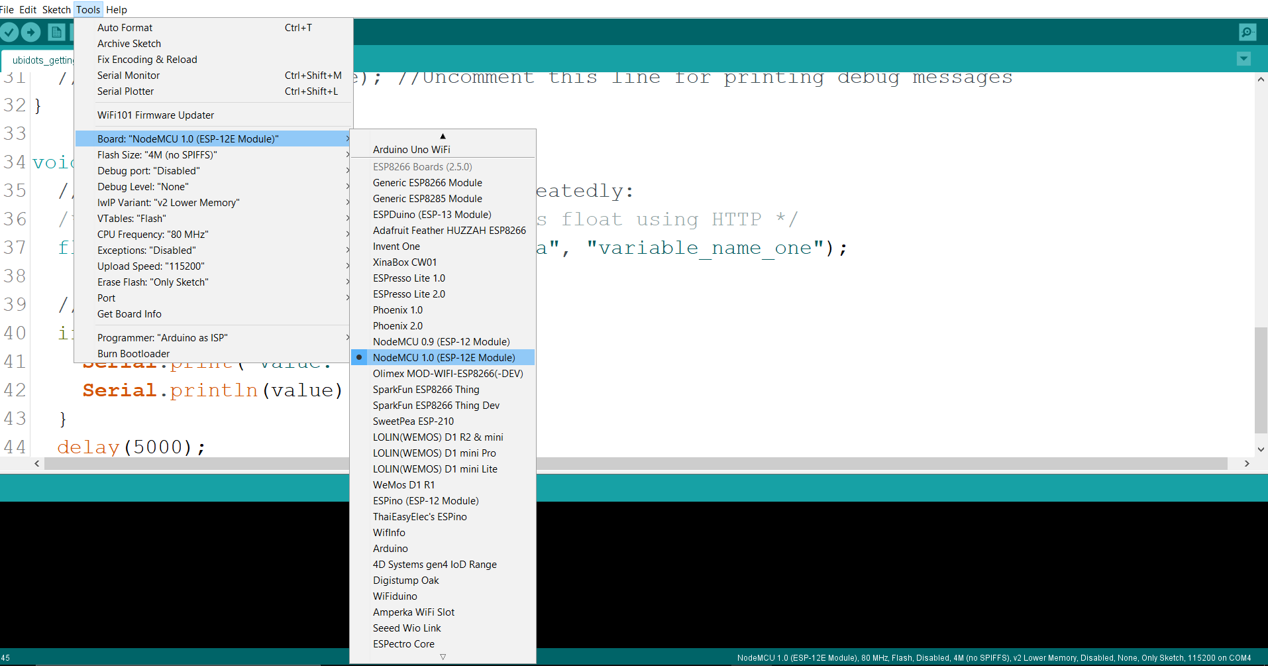Click horizontal scroll-left arrow
1268x666 pixels.
click(37, 463)
